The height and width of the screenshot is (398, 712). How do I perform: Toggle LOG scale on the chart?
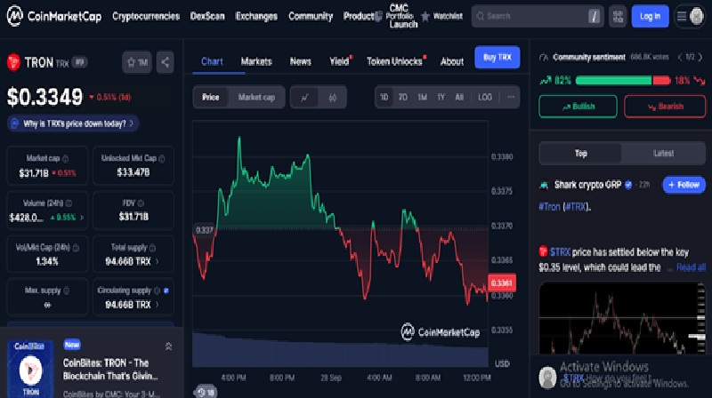[485, 97]
